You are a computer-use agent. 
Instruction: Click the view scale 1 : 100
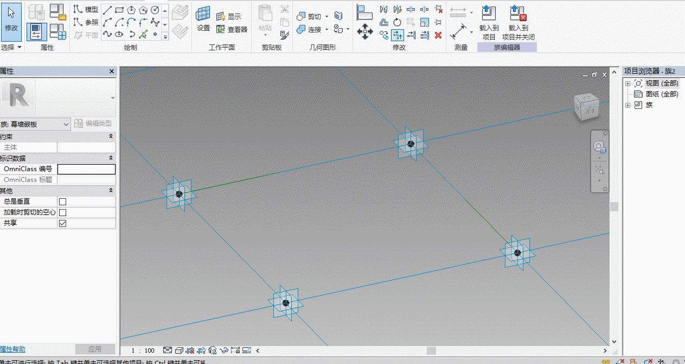[x=143, y=350]
